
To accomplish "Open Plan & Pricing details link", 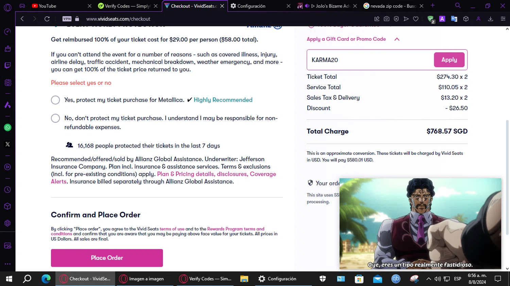I will [x=185, y=174].
